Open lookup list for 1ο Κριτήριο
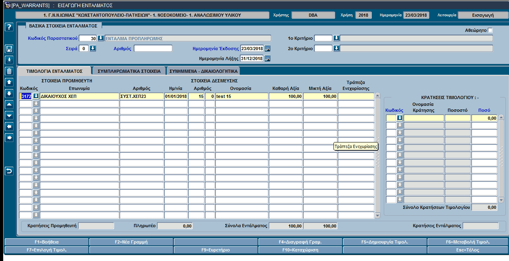The width and height of the screenshot is (509, 261). pos(336,38)
